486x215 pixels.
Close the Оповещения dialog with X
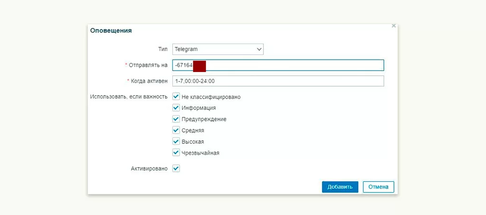point(393,26)
